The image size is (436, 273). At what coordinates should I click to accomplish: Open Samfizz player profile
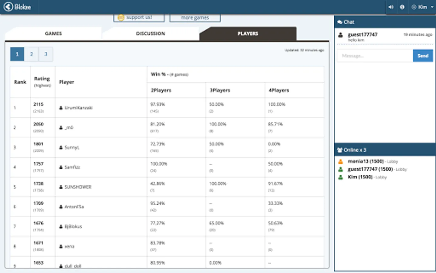[72, 167]
